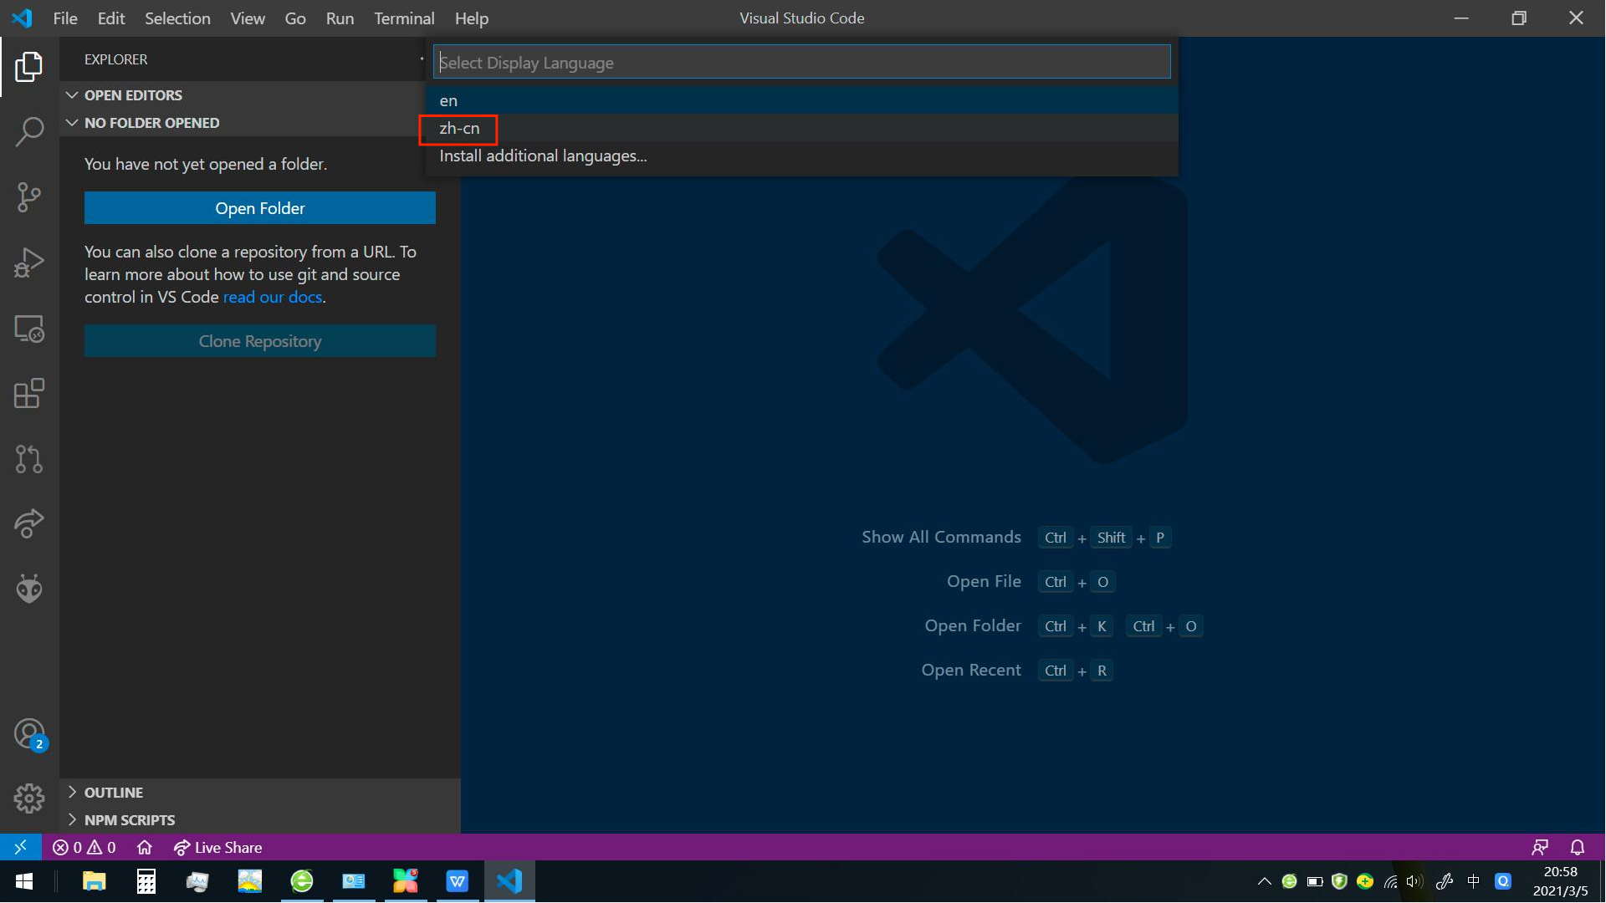
Task: Open Run and Debug view
Action: (29, 263)
